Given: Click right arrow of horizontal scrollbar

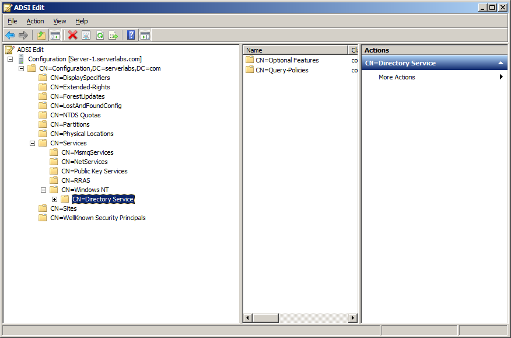Looking at the screenshot, I should [352, 318].
